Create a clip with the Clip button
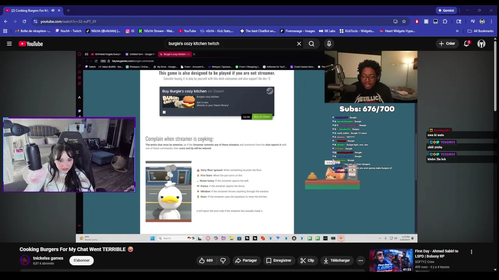499x280 pixels. click(307, 260)
